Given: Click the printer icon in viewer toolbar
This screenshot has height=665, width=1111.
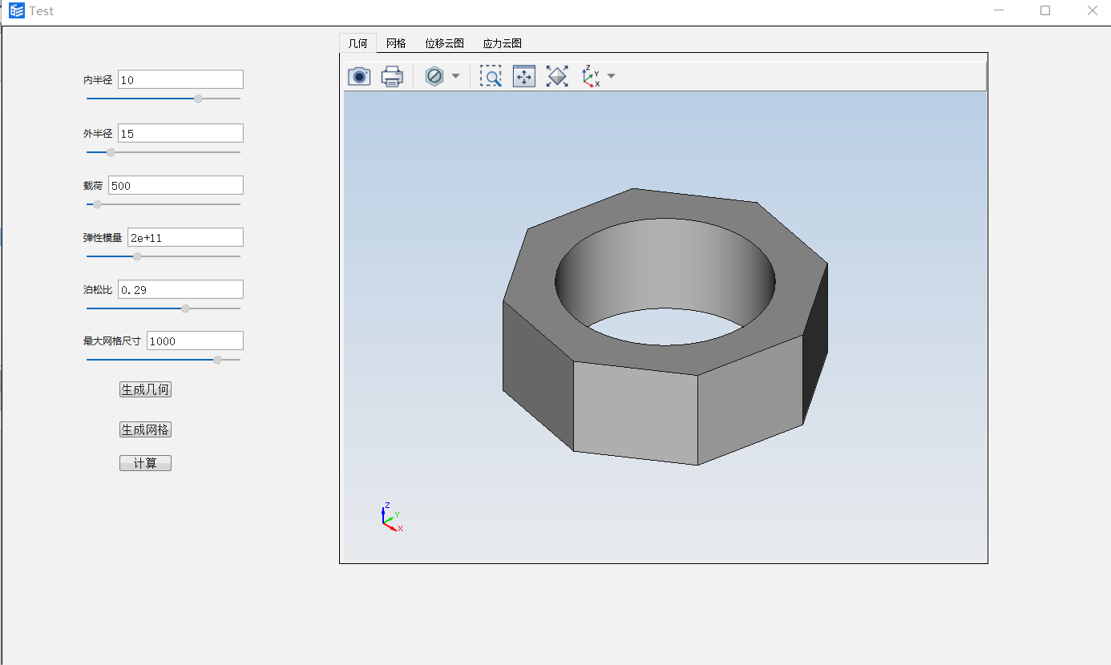Looking at the screenshot, I should [392, 76].
